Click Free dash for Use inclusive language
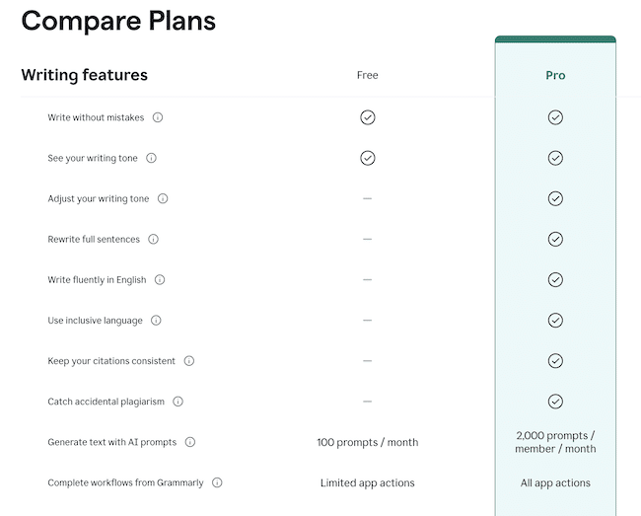Viewport: 641px width, 516px height. point(367,320)
